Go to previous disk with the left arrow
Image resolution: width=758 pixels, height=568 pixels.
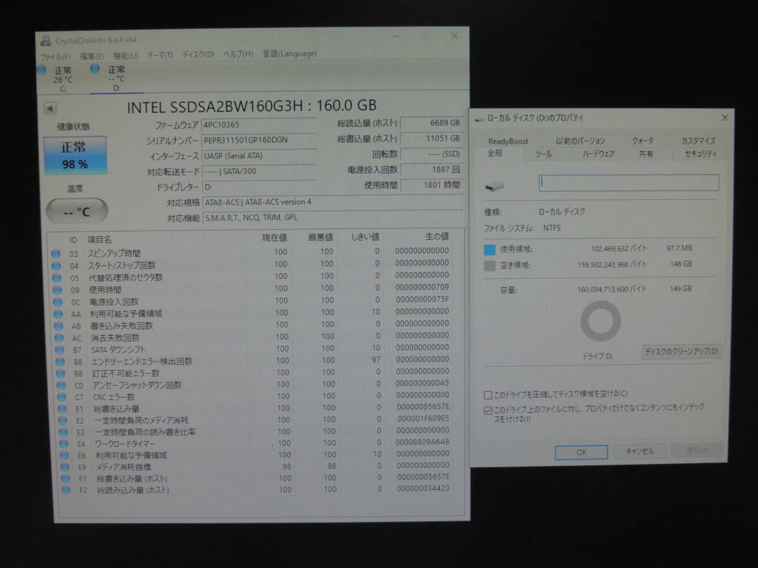(50, 108)
